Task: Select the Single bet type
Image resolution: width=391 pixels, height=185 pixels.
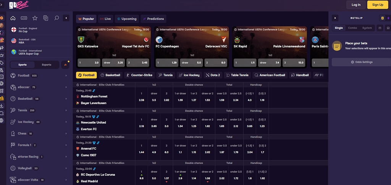Action: click(x=339, y=28)
